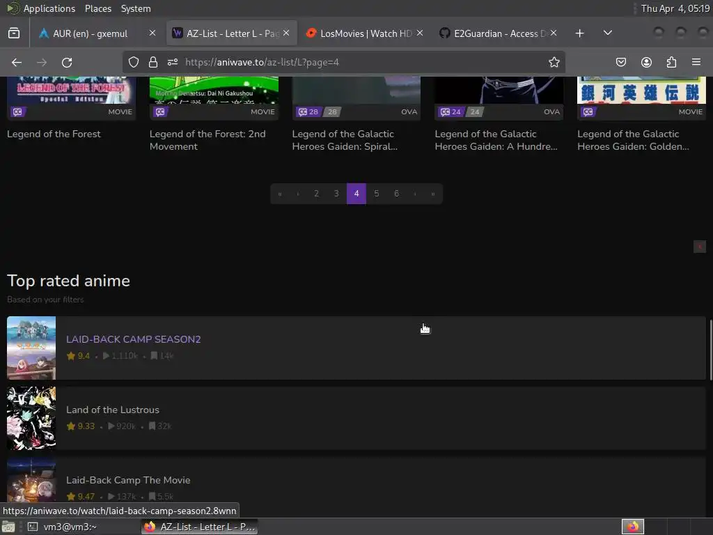Click show desktop icon in taskbar

point(8,527)
